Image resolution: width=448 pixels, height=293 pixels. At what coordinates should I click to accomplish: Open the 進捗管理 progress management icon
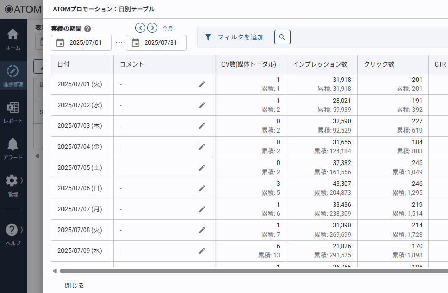(x=13, y=75)
